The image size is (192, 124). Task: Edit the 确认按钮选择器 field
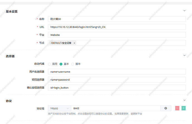(117, 88)
